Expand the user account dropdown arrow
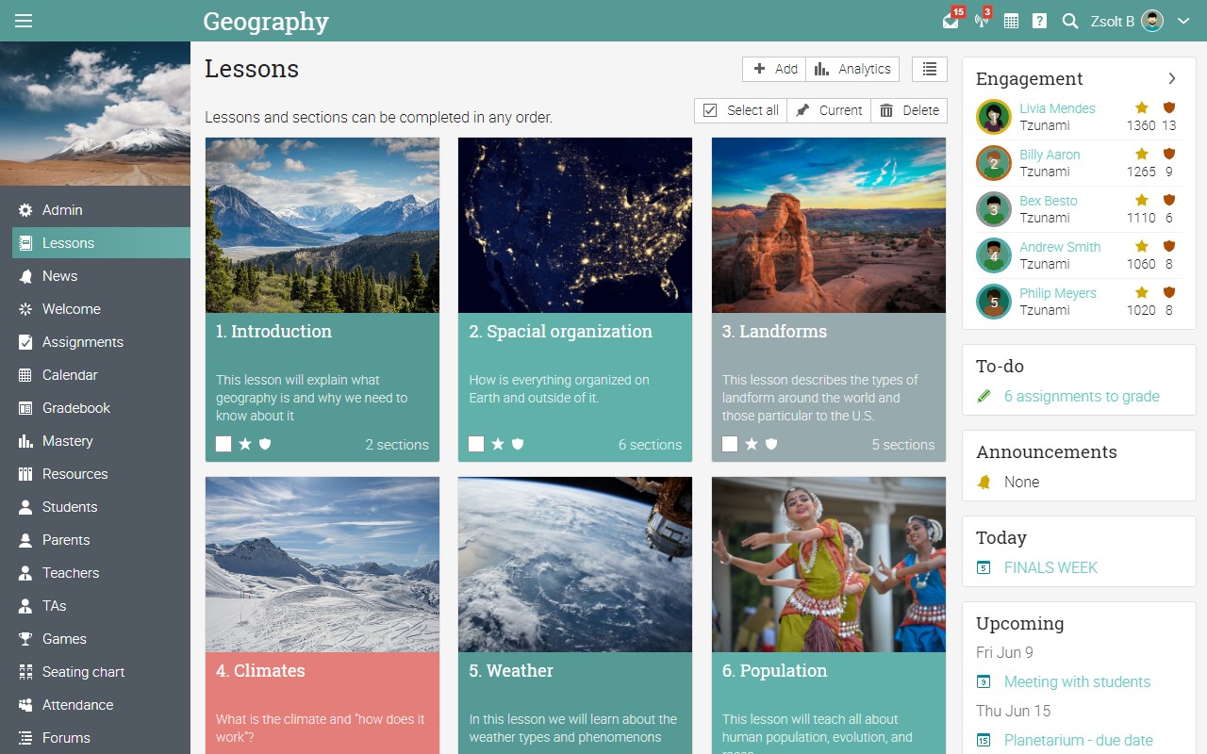 click(x=1183, y=21)
